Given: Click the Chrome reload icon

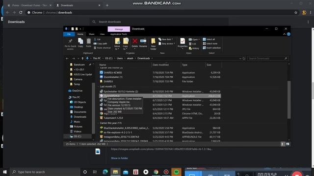Looking at the screenshot, I should click(x=21, y=12).
